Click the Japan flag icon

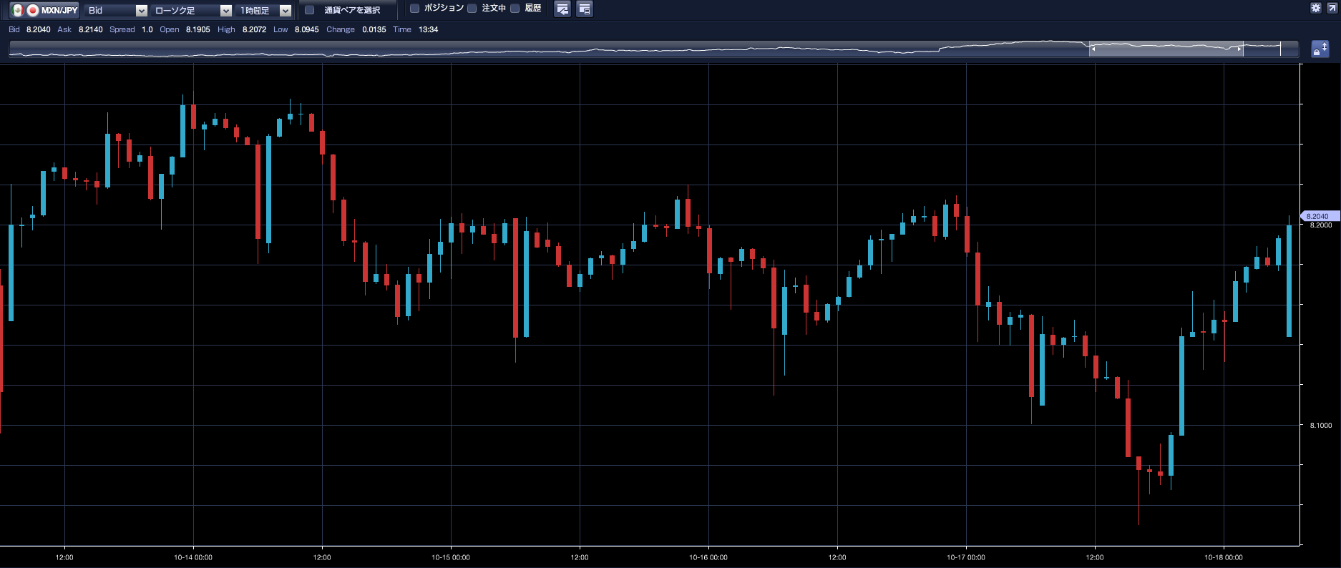(32, 10)
